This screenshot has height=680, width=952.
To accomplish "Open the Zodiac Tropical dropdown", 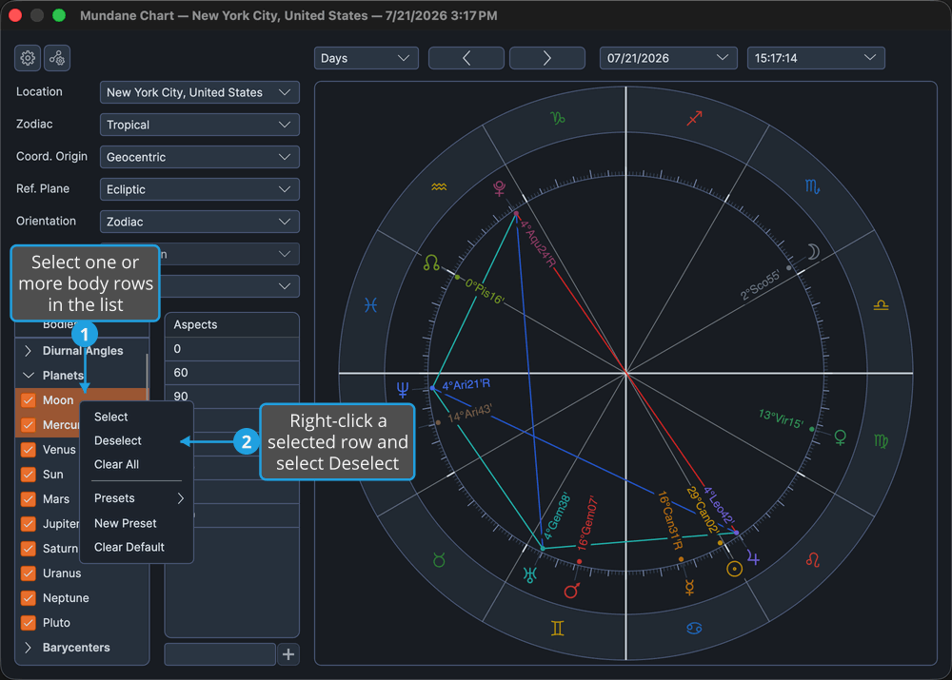I will (x=199, y=125).
